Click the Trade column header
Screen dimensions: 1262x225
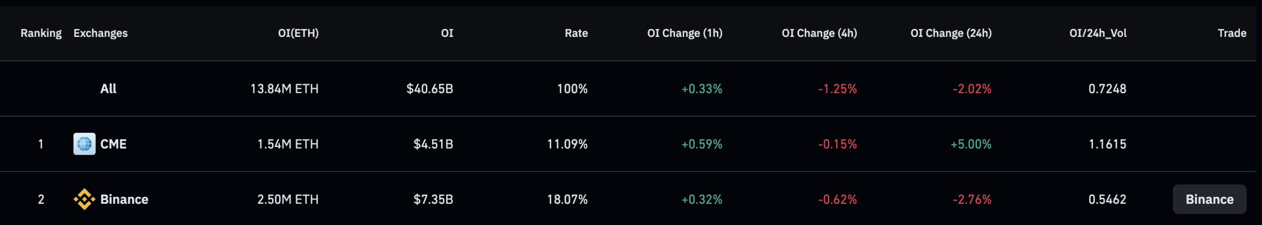tap(1231, 33)
